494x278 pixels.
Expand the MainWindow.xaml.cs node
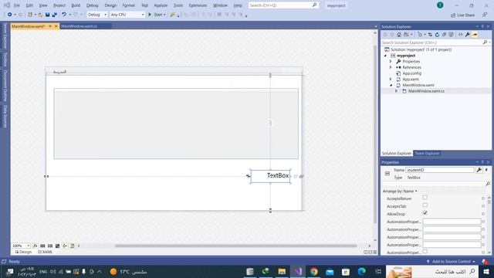[x=396, y=91]
